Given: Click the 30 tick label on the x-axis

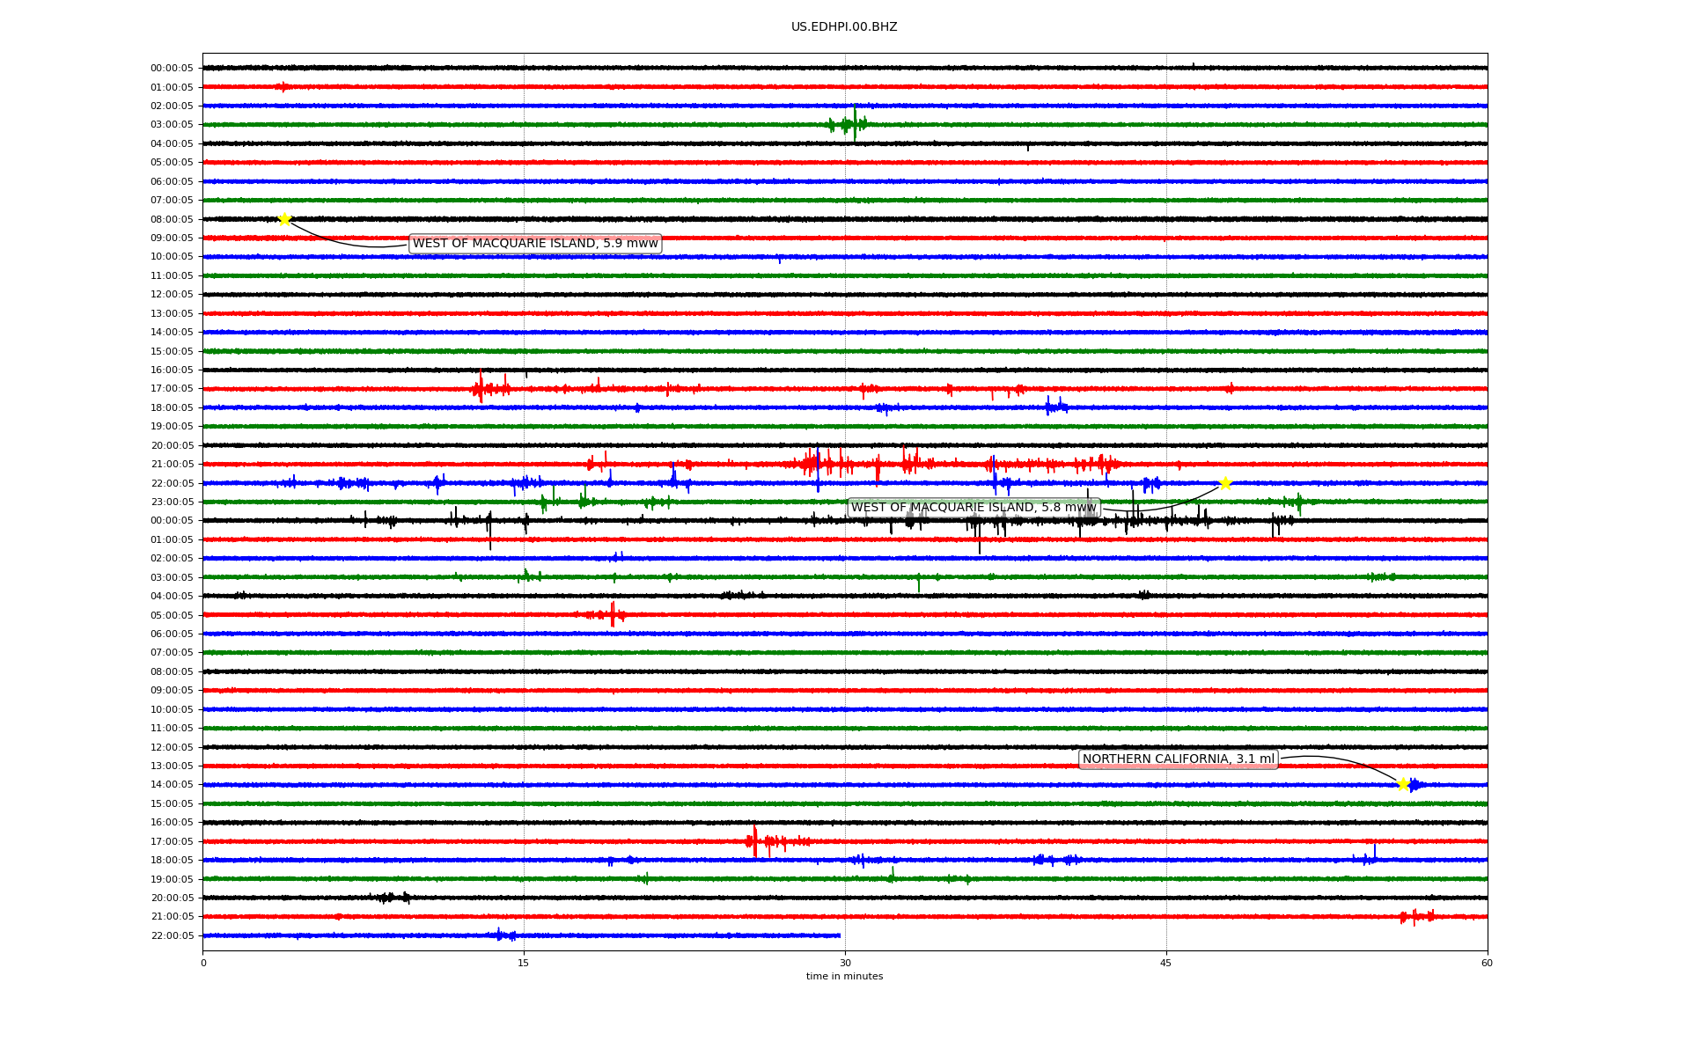Looking at the screenshot, I should coord(845,963).
